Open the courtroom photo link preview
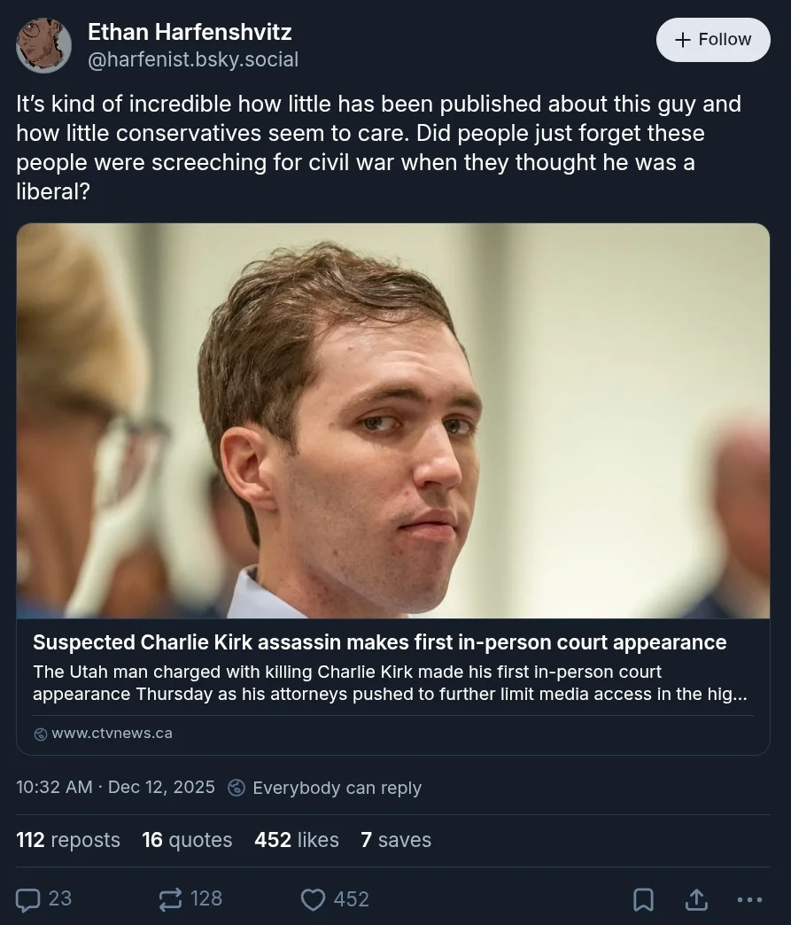This screenshot has height=925, width=791. tap(392, 421)
